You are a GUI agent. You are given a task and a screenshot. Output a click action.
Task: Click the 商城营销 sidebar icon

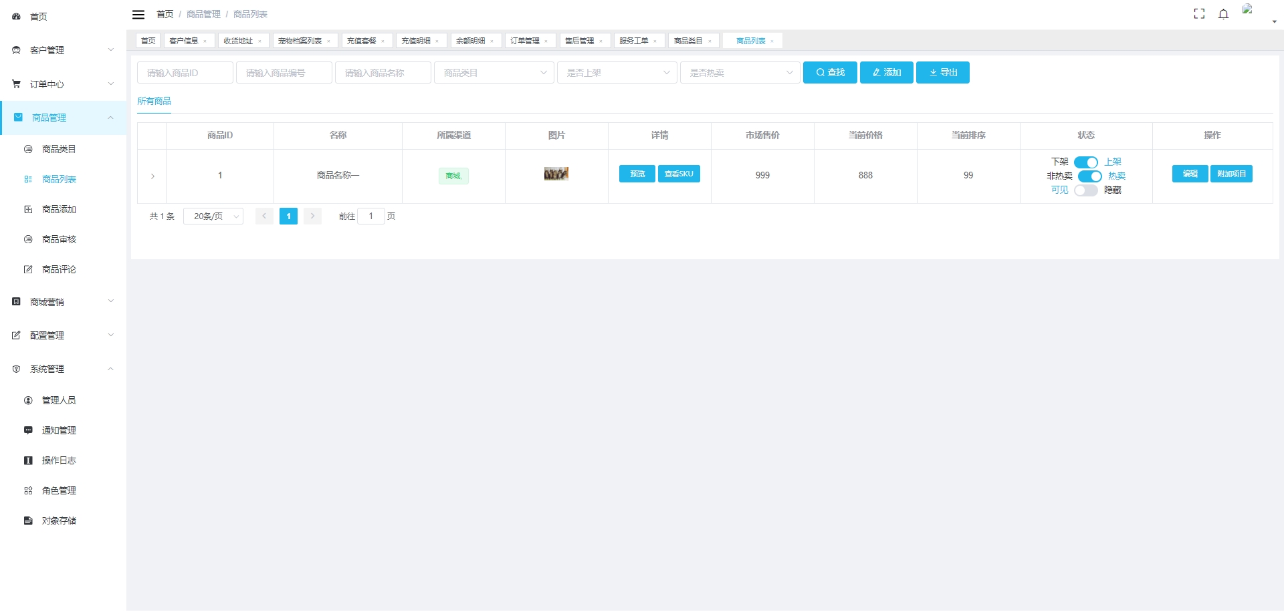click(x=16, y=302)
